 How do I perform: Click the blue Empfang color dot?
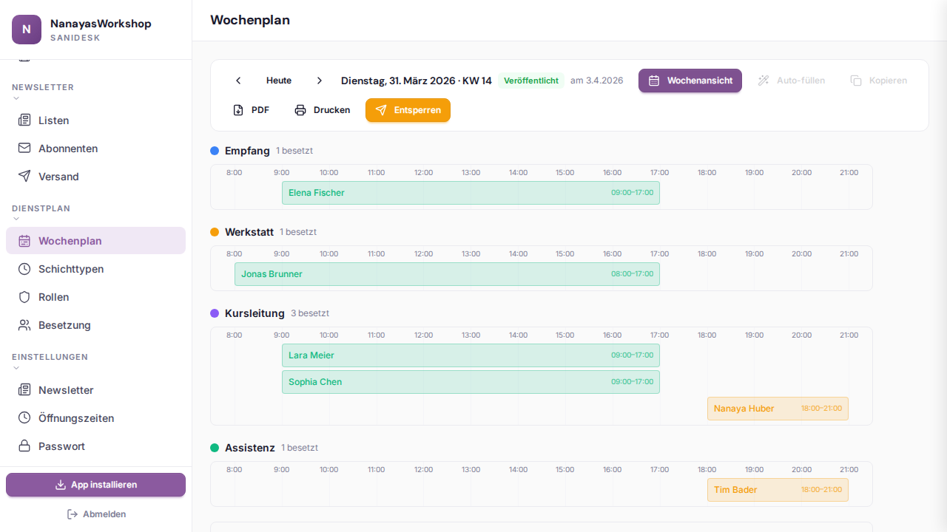215,151
